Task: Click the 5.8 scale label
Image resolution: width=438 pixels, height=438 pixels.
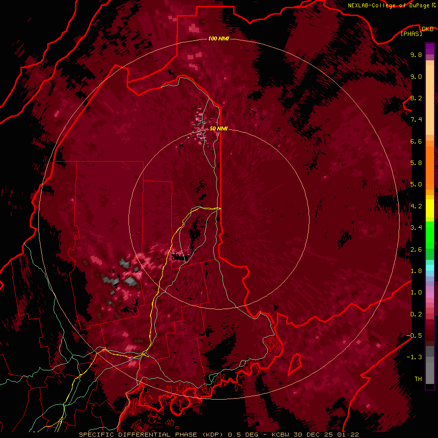Action: pyautogui.click(x=416, y=163)
